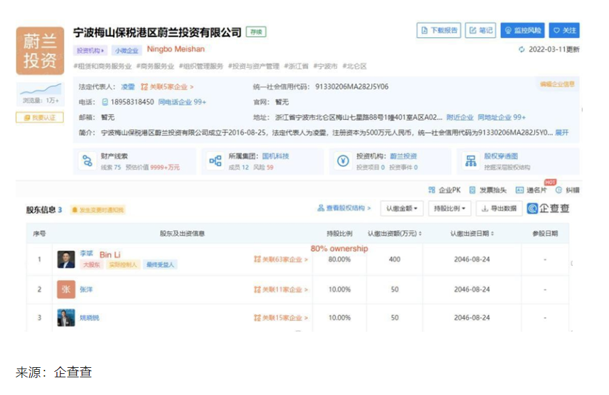
Task: Expand the 投资机构 tag arrow
Action: (x=103, y=50)
